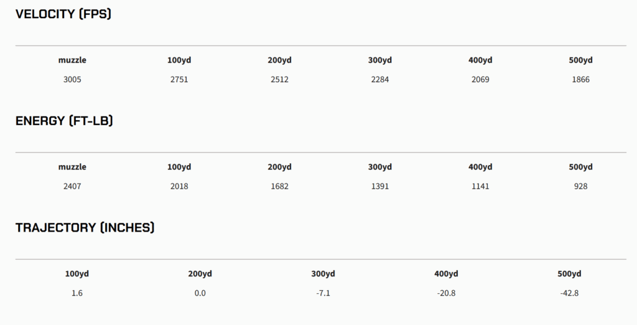The height and width of the screenshot is (325, 637).
Task: Click the 100yd velocity value 2751
Action: [x=179, y=80]
